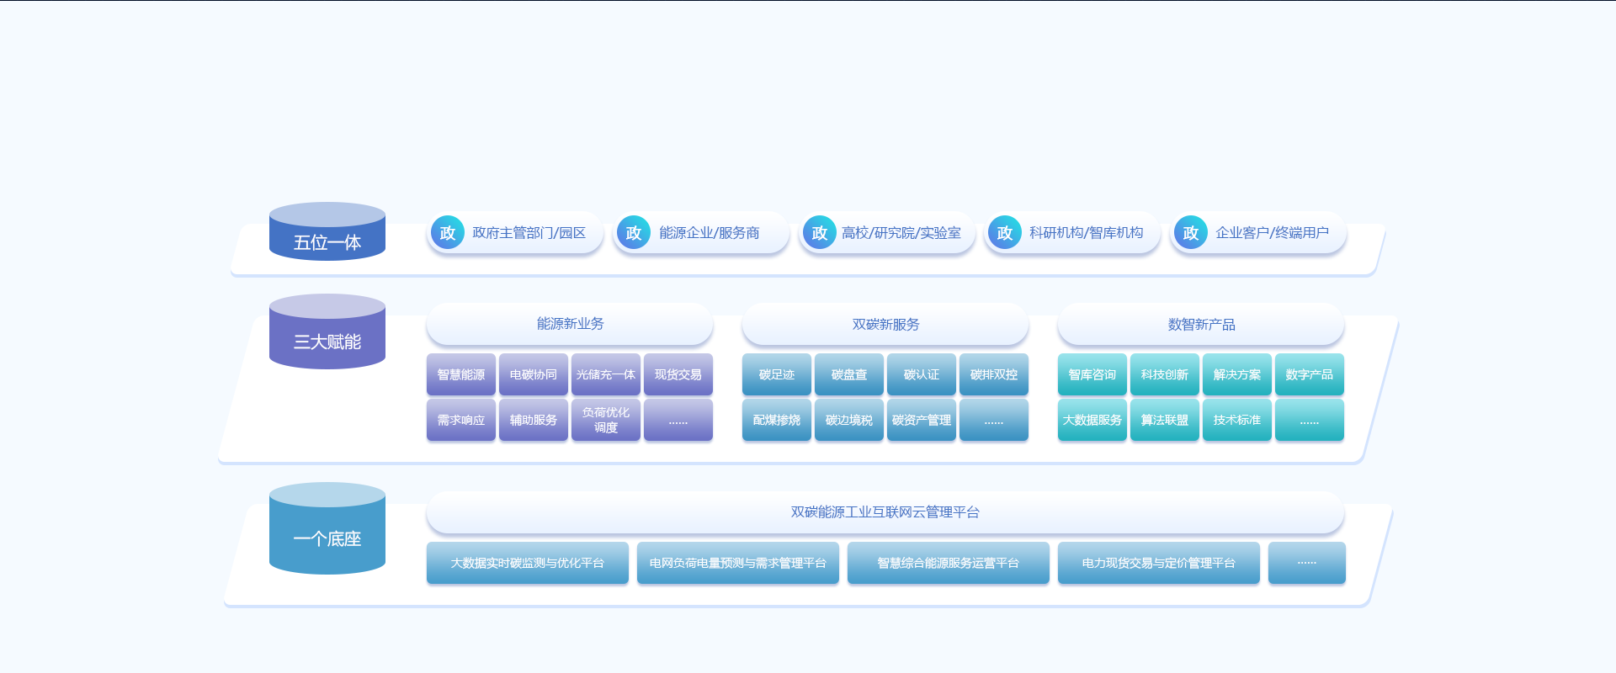The image size is (1616, 673).
Task: Click the 解决方案 tile
Action: 1237,374
